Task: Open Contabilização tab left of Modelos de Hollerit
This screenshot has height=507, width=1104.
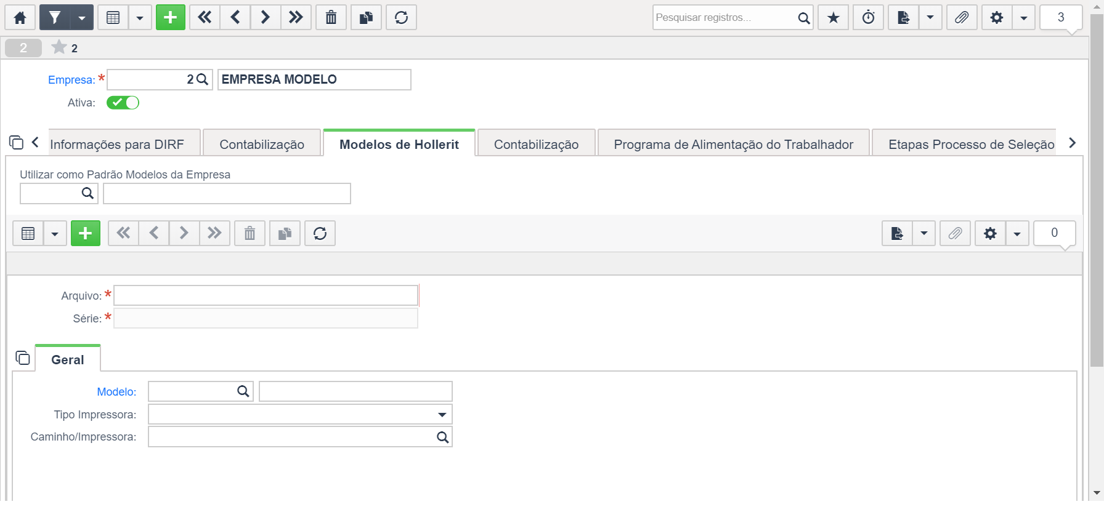Action: pos(262,144)
